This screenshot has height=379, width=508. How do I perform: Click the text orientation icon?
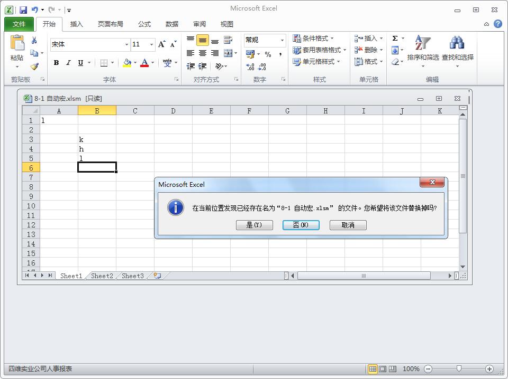pos(219,66)
